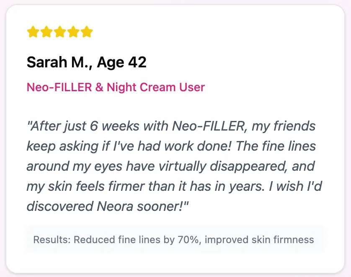Select the third rating star

pos(59,32)
